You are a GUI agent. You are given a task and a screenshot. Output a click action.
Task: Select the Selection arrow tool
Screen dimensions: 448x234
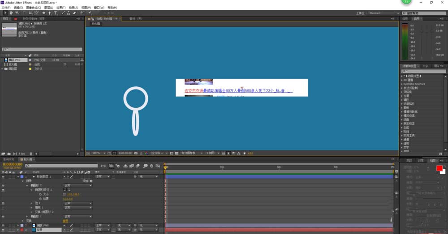(5, 13)
